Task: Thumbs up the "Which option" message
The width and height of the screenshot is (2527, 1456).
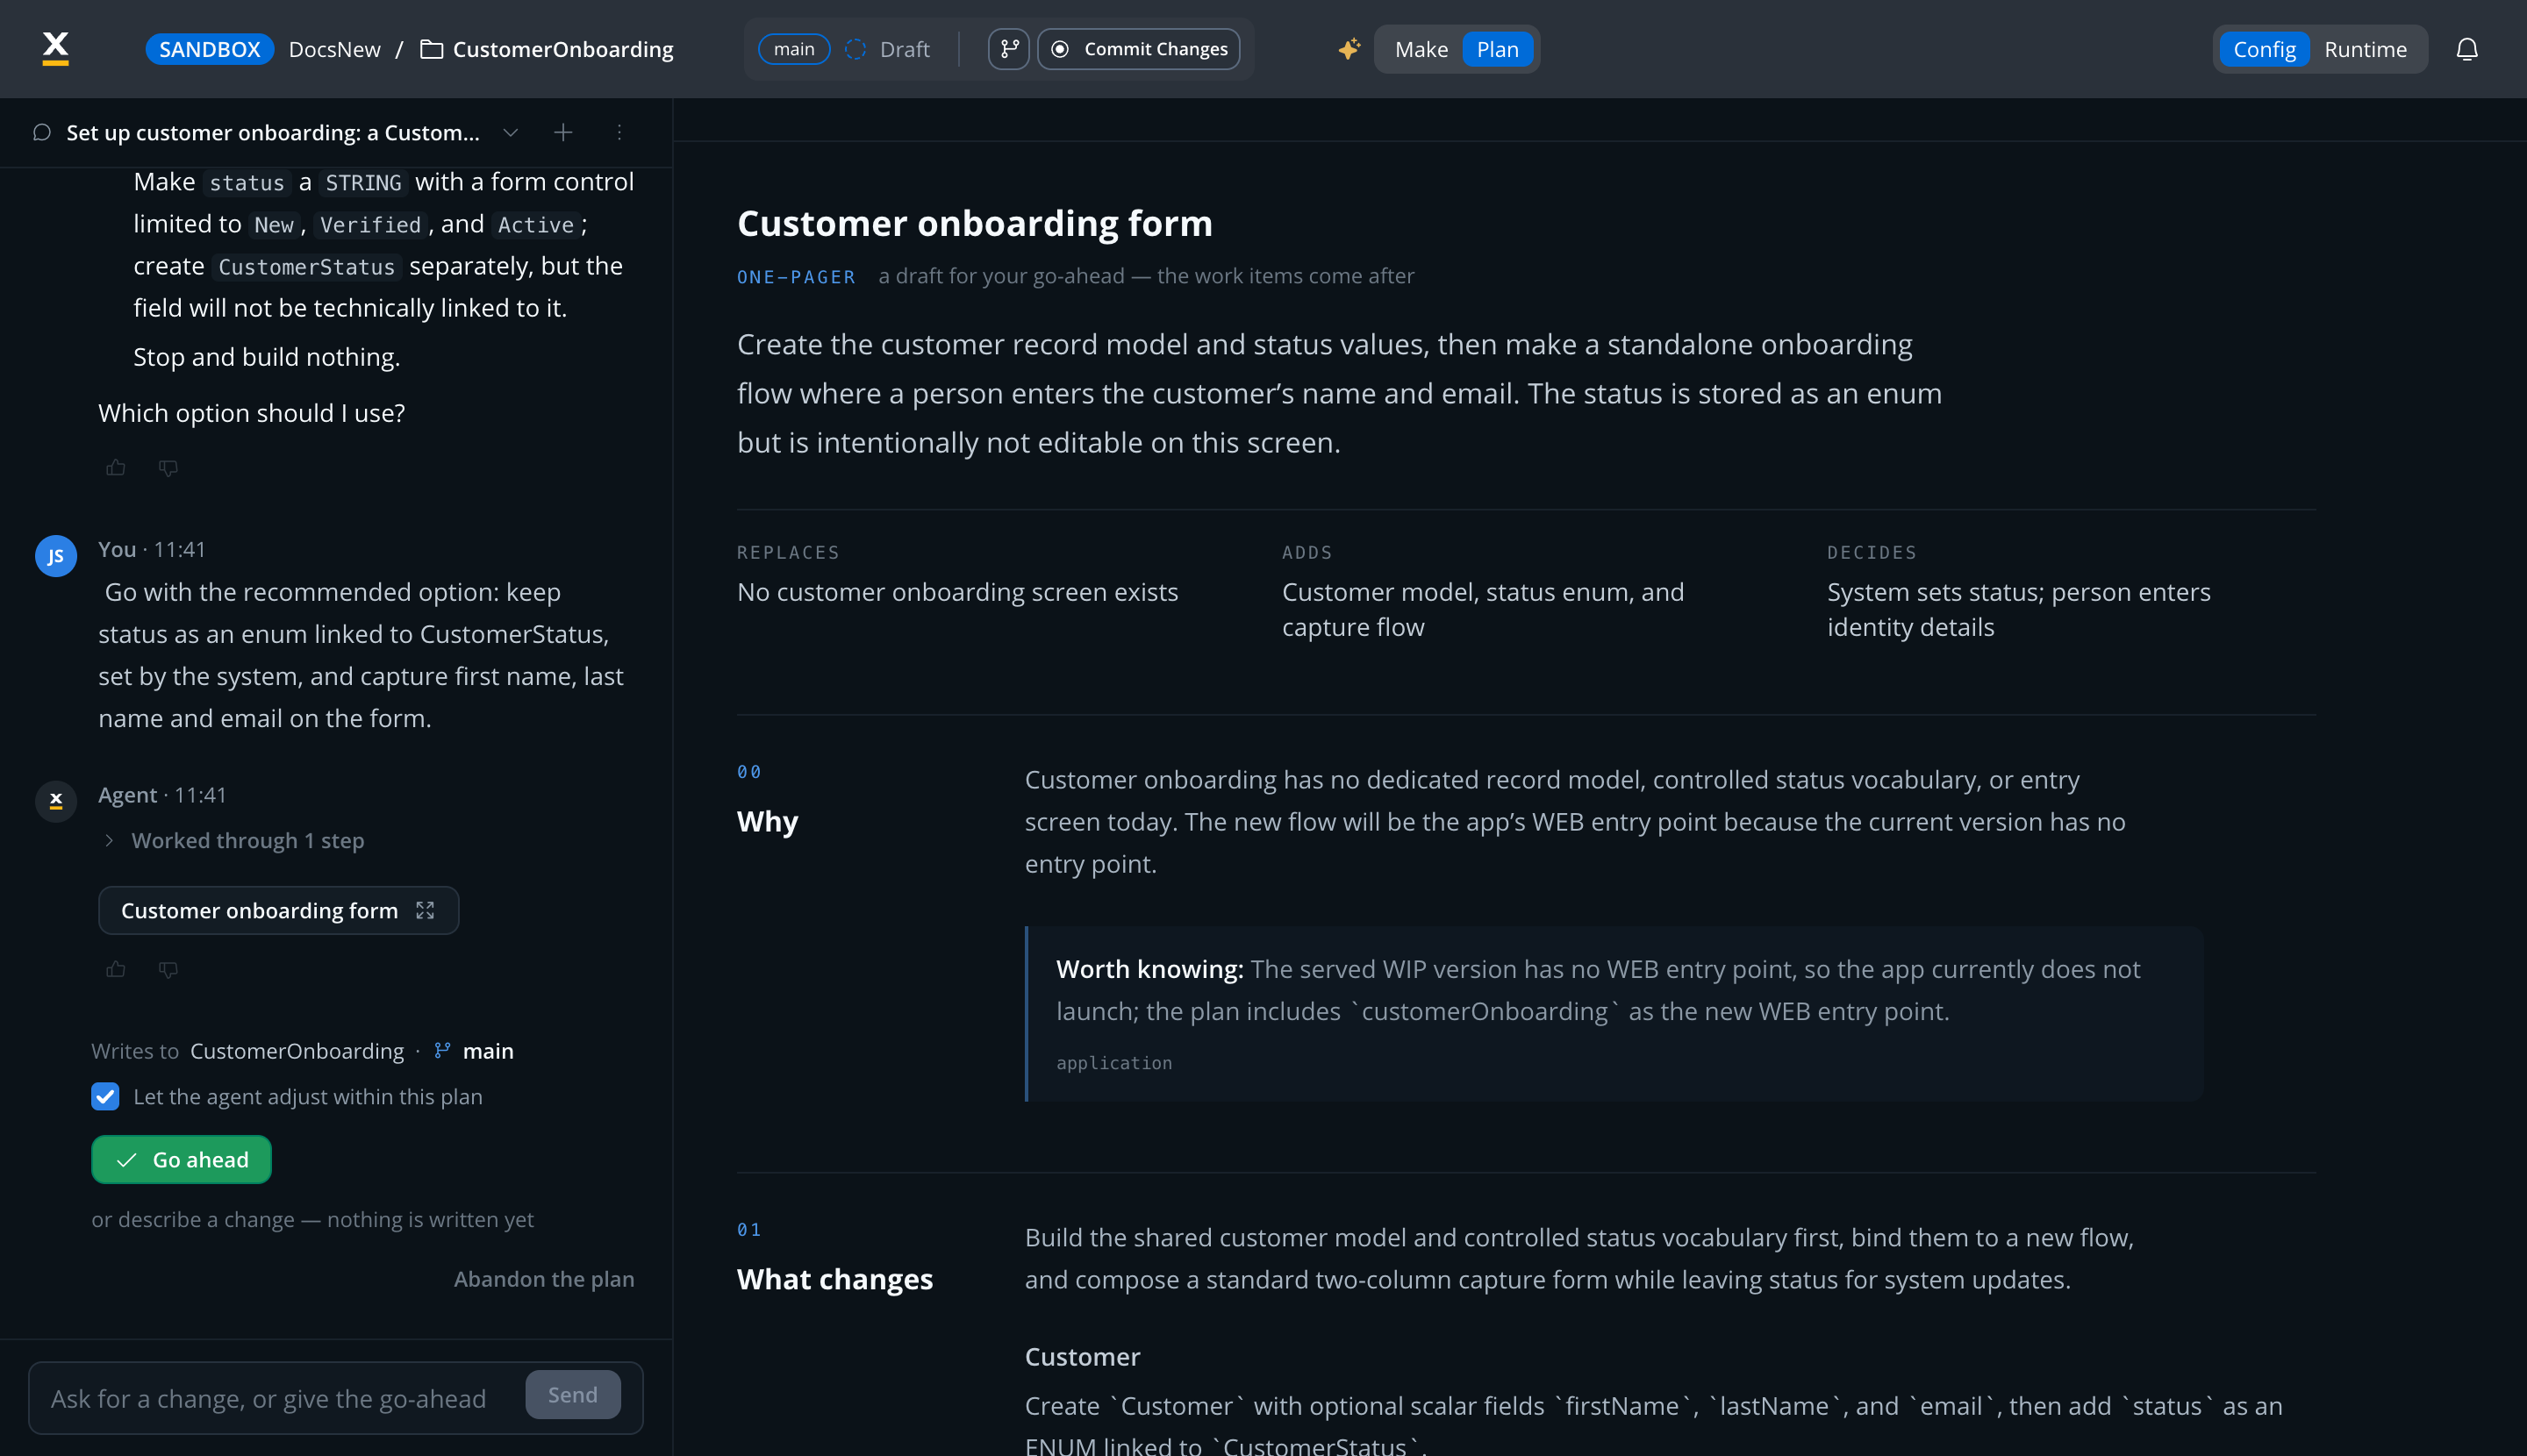Action: point(116,467)
